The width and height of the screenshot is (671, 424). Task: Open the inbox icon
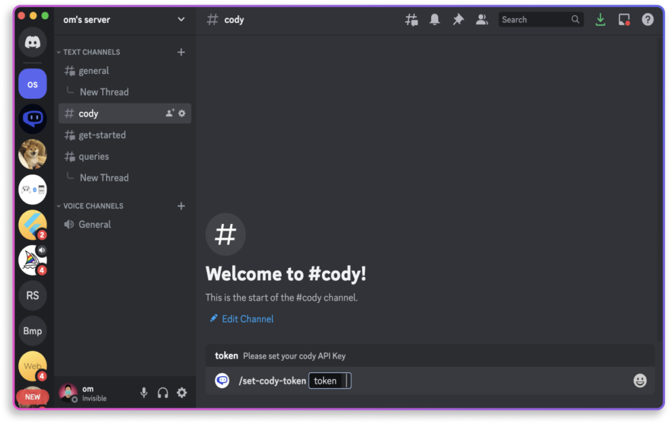pos(624,20)
